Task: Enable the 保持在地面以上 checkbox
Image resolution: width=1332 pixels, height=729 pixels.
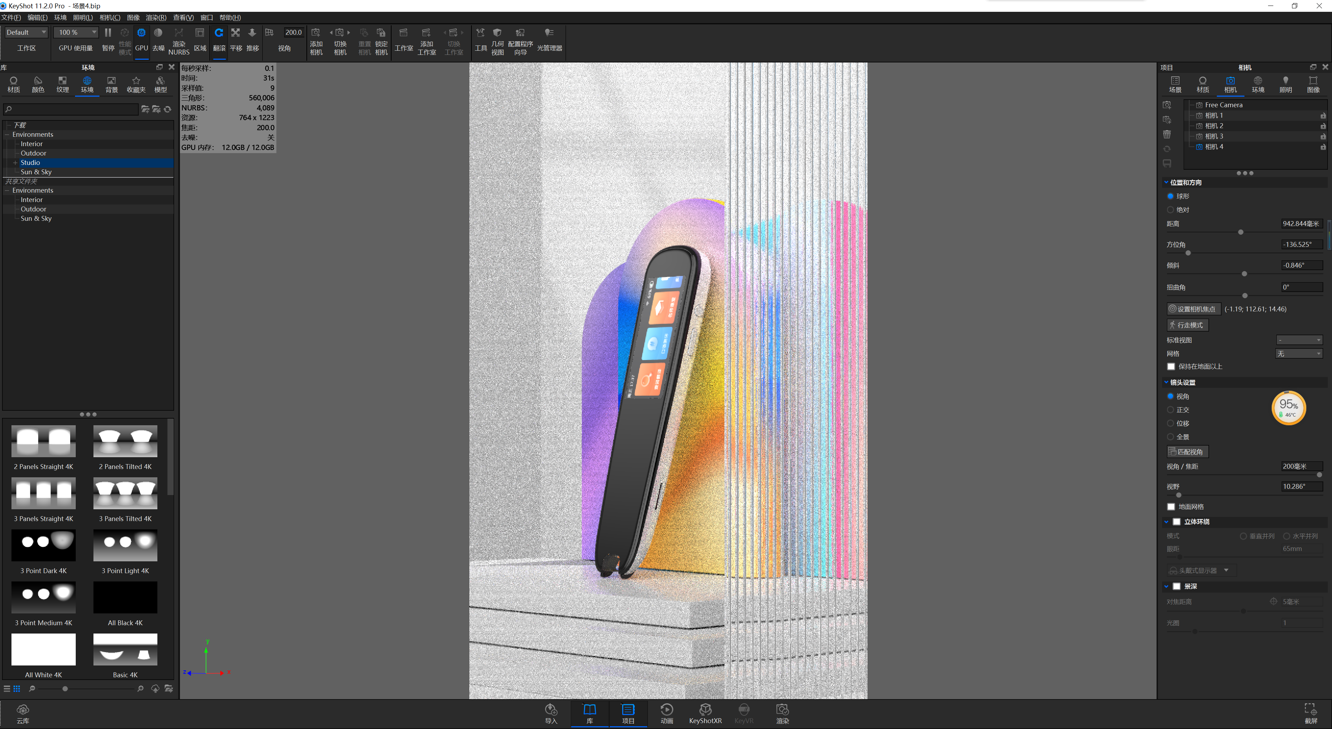Action: [x=1171, y=366]
